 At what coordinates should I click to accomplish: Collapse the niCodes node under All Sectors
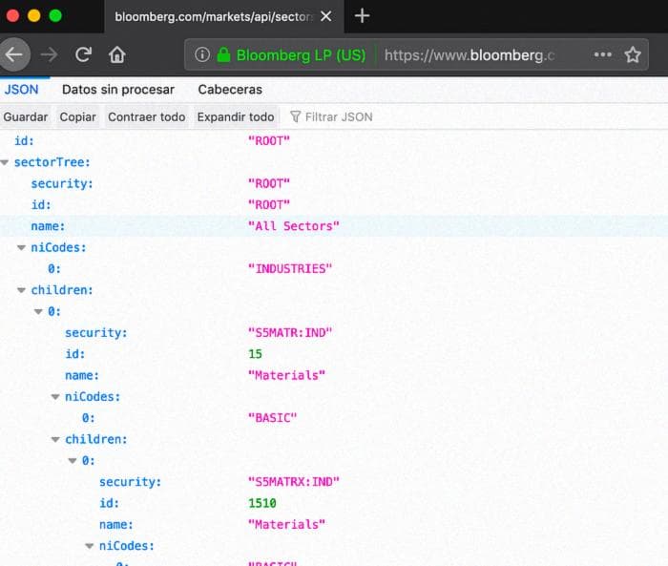click(21, 247)
